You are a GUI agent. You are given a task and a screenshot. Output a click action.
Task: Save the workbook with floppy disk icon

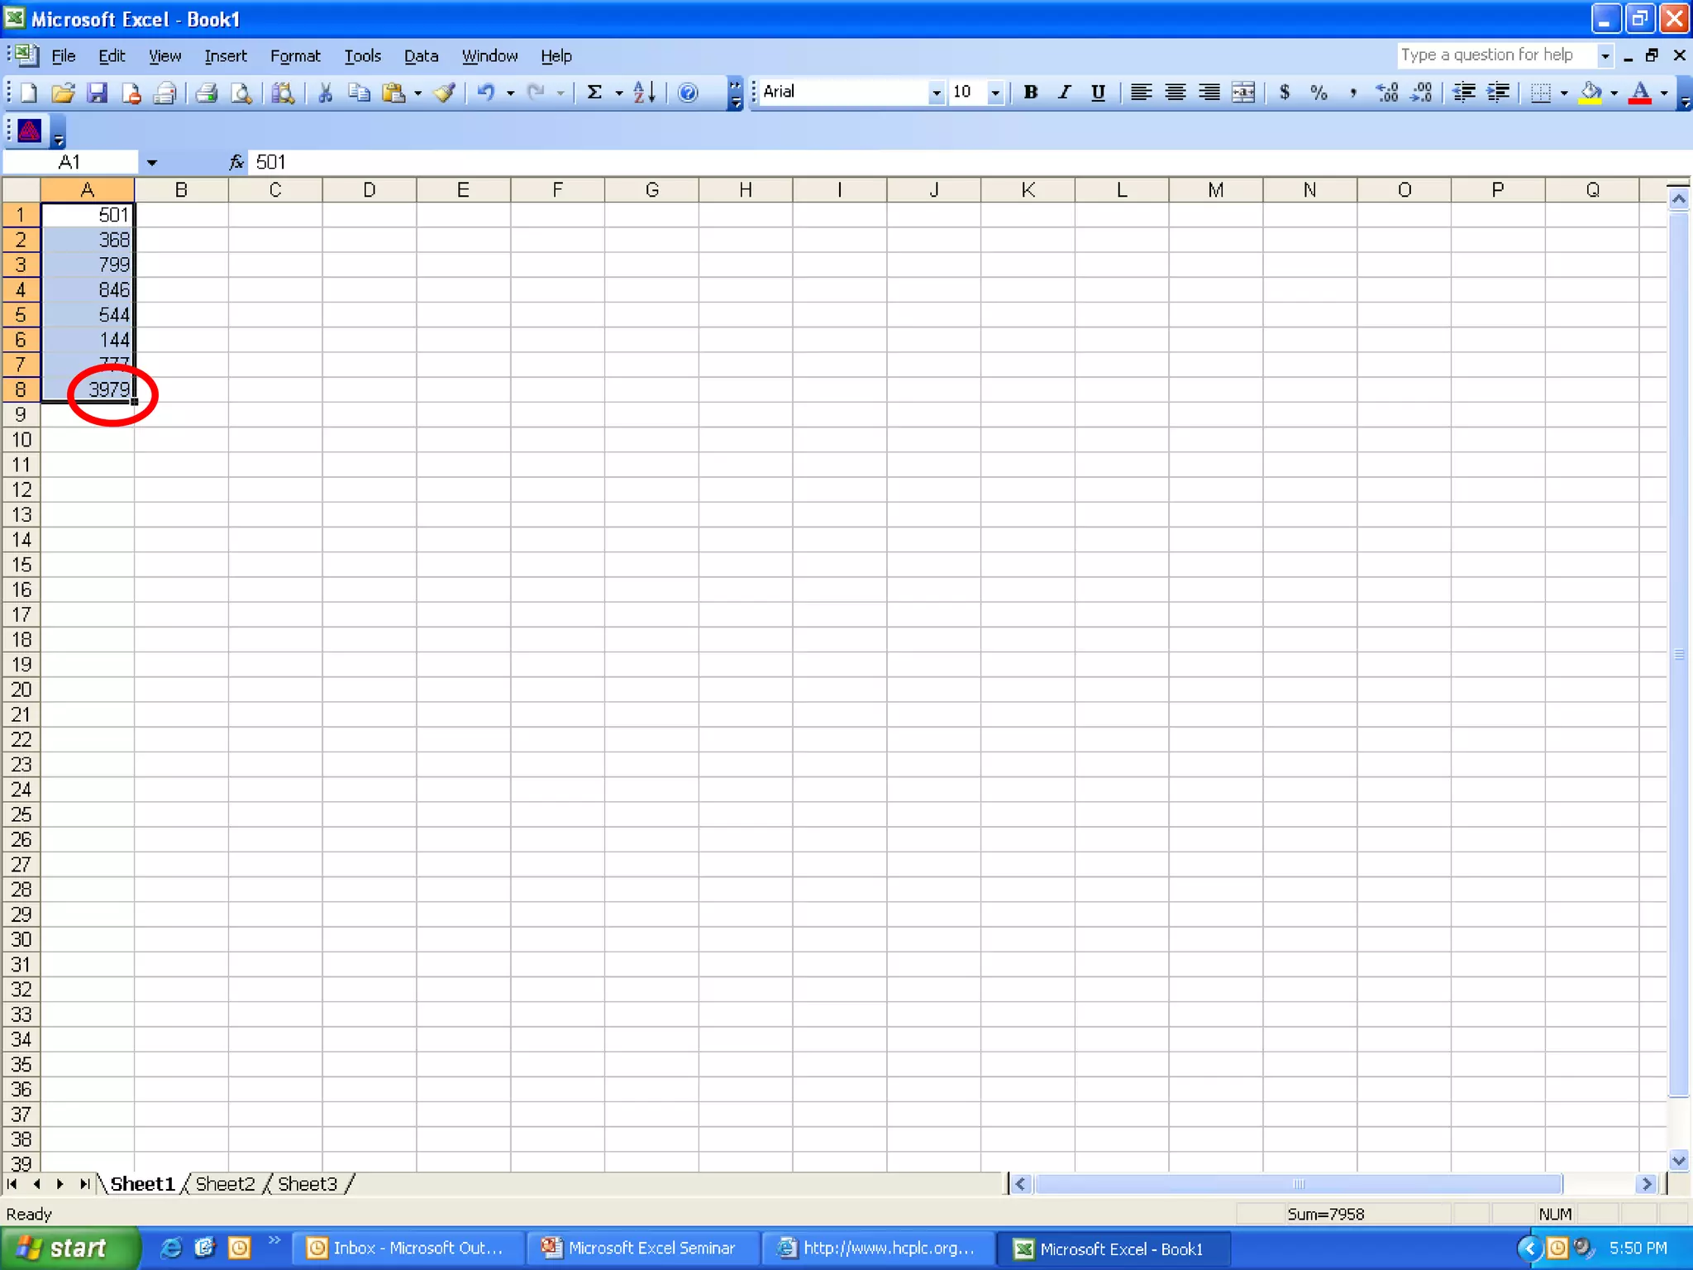[x=98, y=93]
